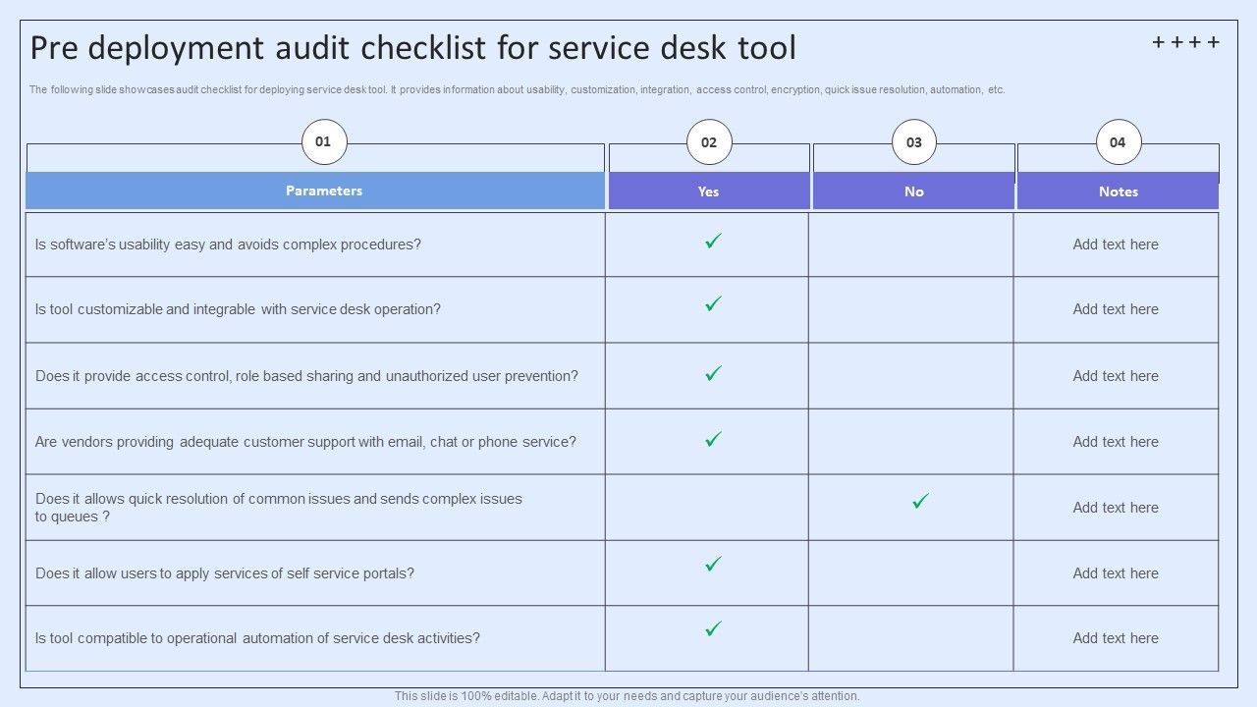This screenshot has width=1257, height=707.
Task: Click checkmark for vendors customer support row
Action: click(714, 439)
